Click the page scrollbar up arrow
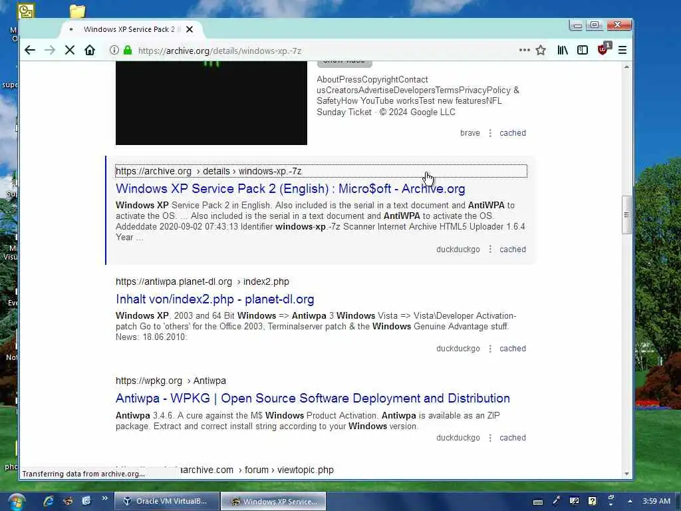 pyautogui.click(x=626, y=67)
